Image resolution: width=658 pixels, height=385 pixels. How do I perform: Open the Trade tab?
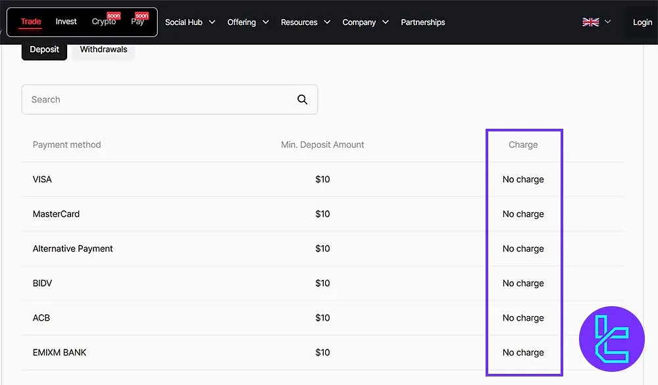pyautogui.click(x=31, y=22)
